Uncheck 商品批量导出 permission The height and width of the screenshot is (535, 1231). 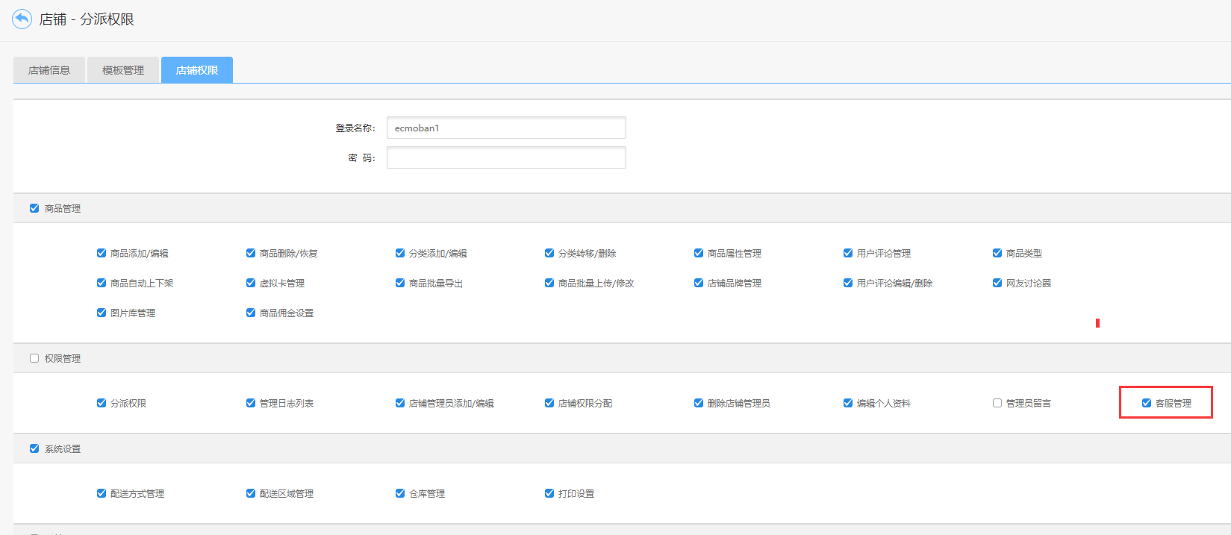(400, 283)
